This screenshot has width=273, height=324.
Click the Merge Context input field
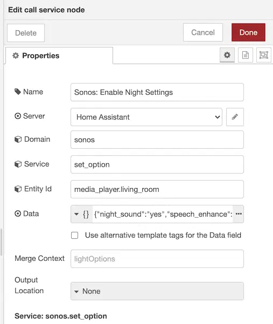coord(157,259)
